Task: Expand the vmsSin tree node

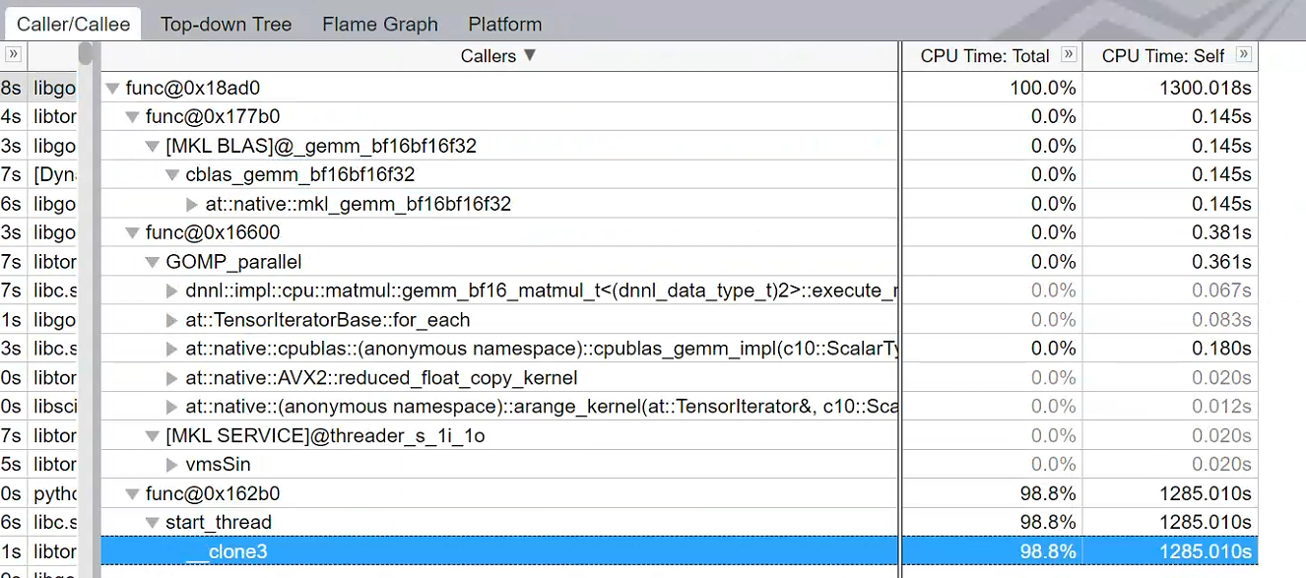Action: click(x=172, y=465)
